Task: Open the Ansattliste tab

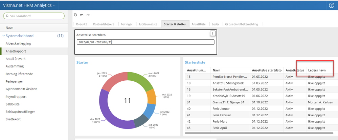Action: [x=199, y=24]
